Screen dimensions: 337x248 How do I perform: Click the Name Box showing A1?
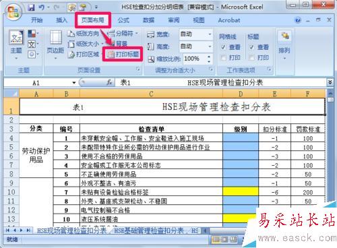pyautogui.click(x=36, y=83)
